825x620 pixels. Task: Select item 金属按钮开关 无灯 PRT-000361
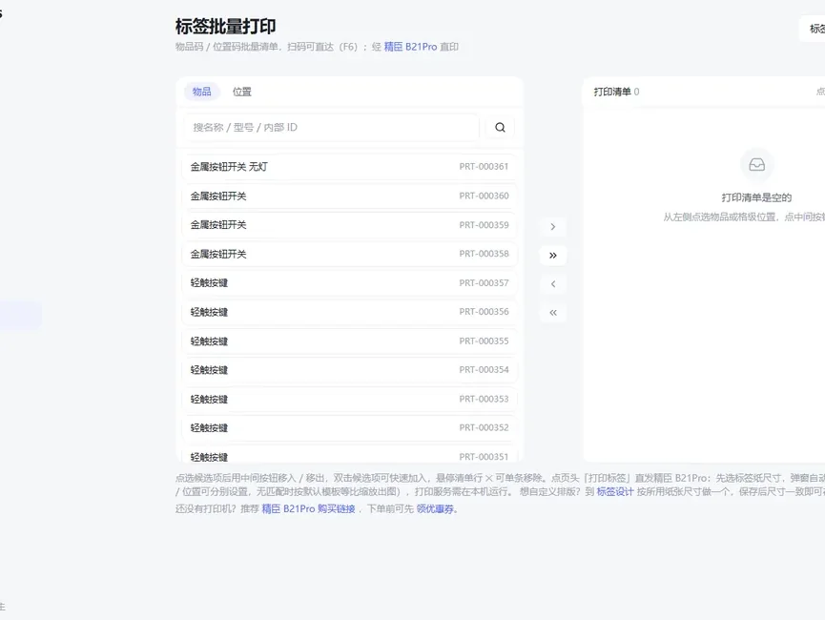coord(349,167)
